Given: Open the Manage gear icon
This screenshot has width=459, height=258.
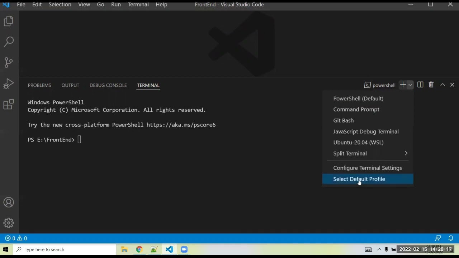Looking at the screenshot, I should [x=9, y=223].
